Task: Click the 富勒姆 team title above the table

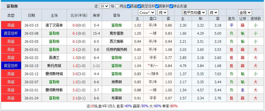Action: pyautogui.click(x=12, y=6)
